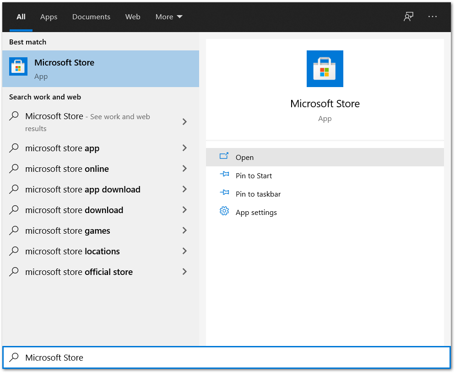Image resolution: width=455 pixels, height=373 pixels.
Task: Click the App settings gear icon
Action: [x=224, y=211]
